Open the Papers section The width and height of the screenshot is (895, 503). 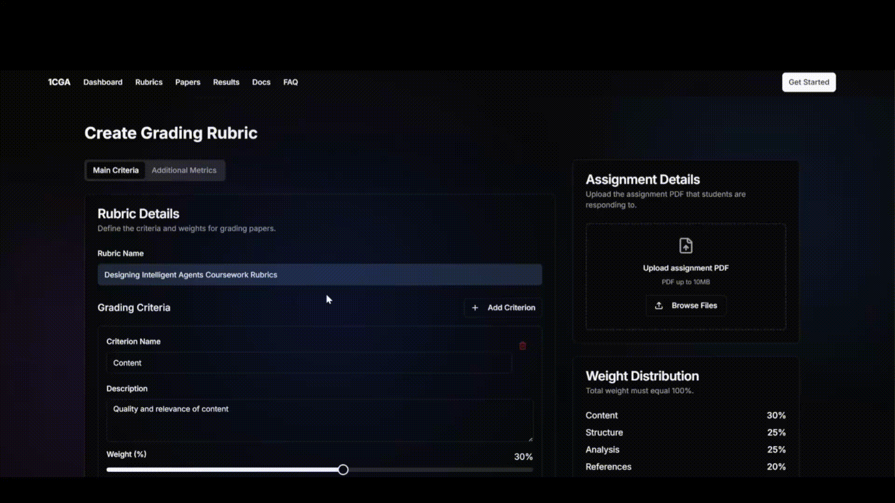click(188, 82)
